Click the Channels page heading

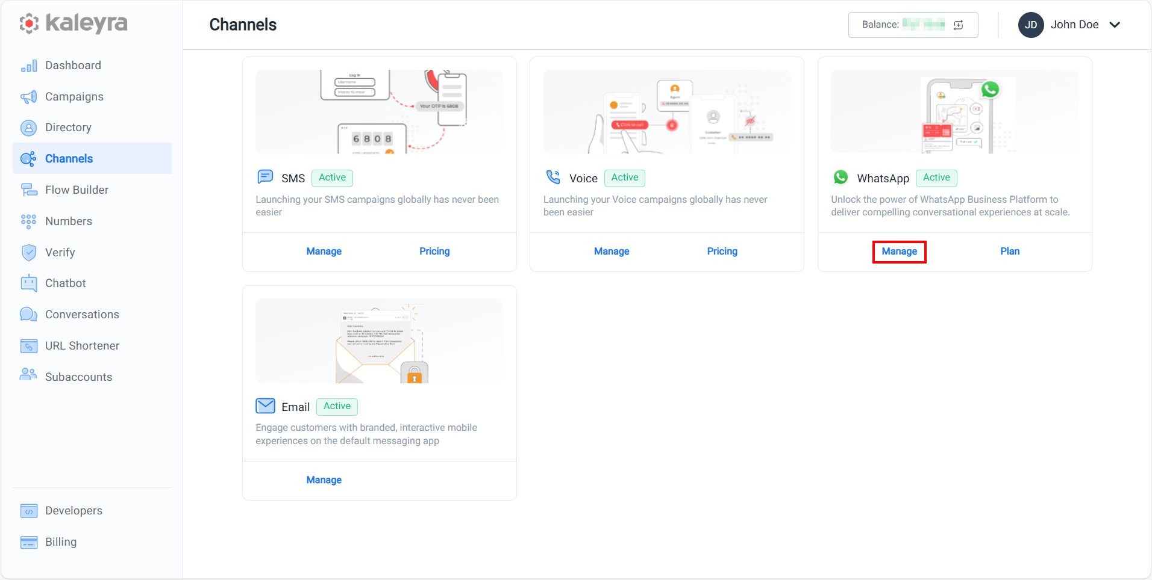[243, 25]
